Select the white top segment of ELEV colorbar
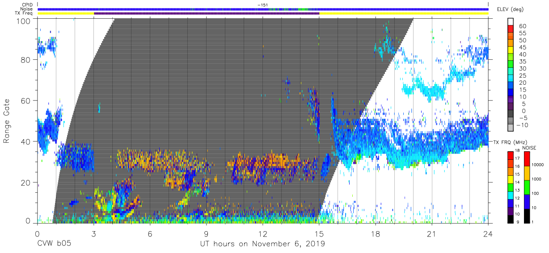The image size is (549, 253). point(511,22)
